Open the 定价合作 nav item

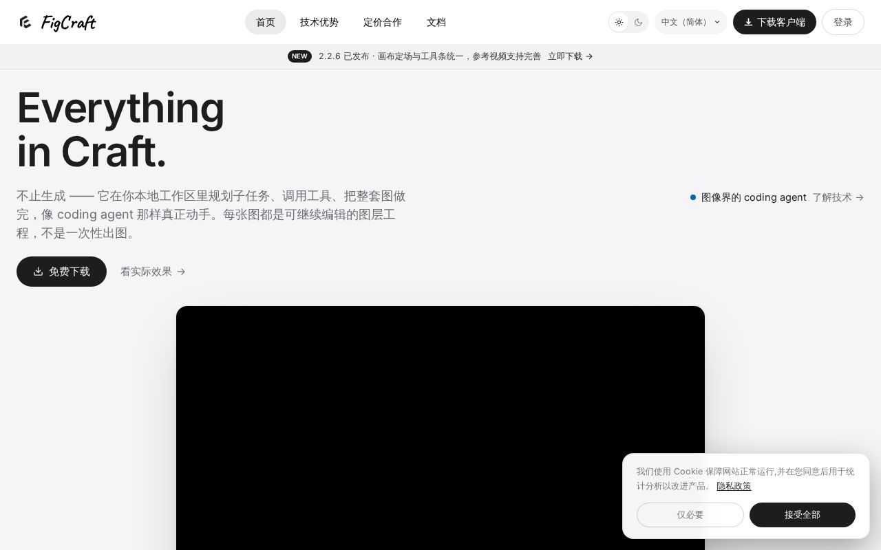click(x=383, y=22)
